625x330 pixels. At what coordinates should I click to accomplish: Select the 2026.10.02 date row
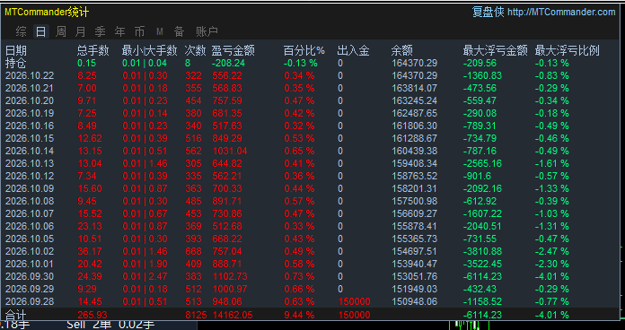29,252
